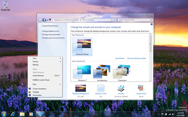Expand the Sort by submenu
Image resolution: width=188 pixels, height=117 pixels.
[x=45, y=62]
